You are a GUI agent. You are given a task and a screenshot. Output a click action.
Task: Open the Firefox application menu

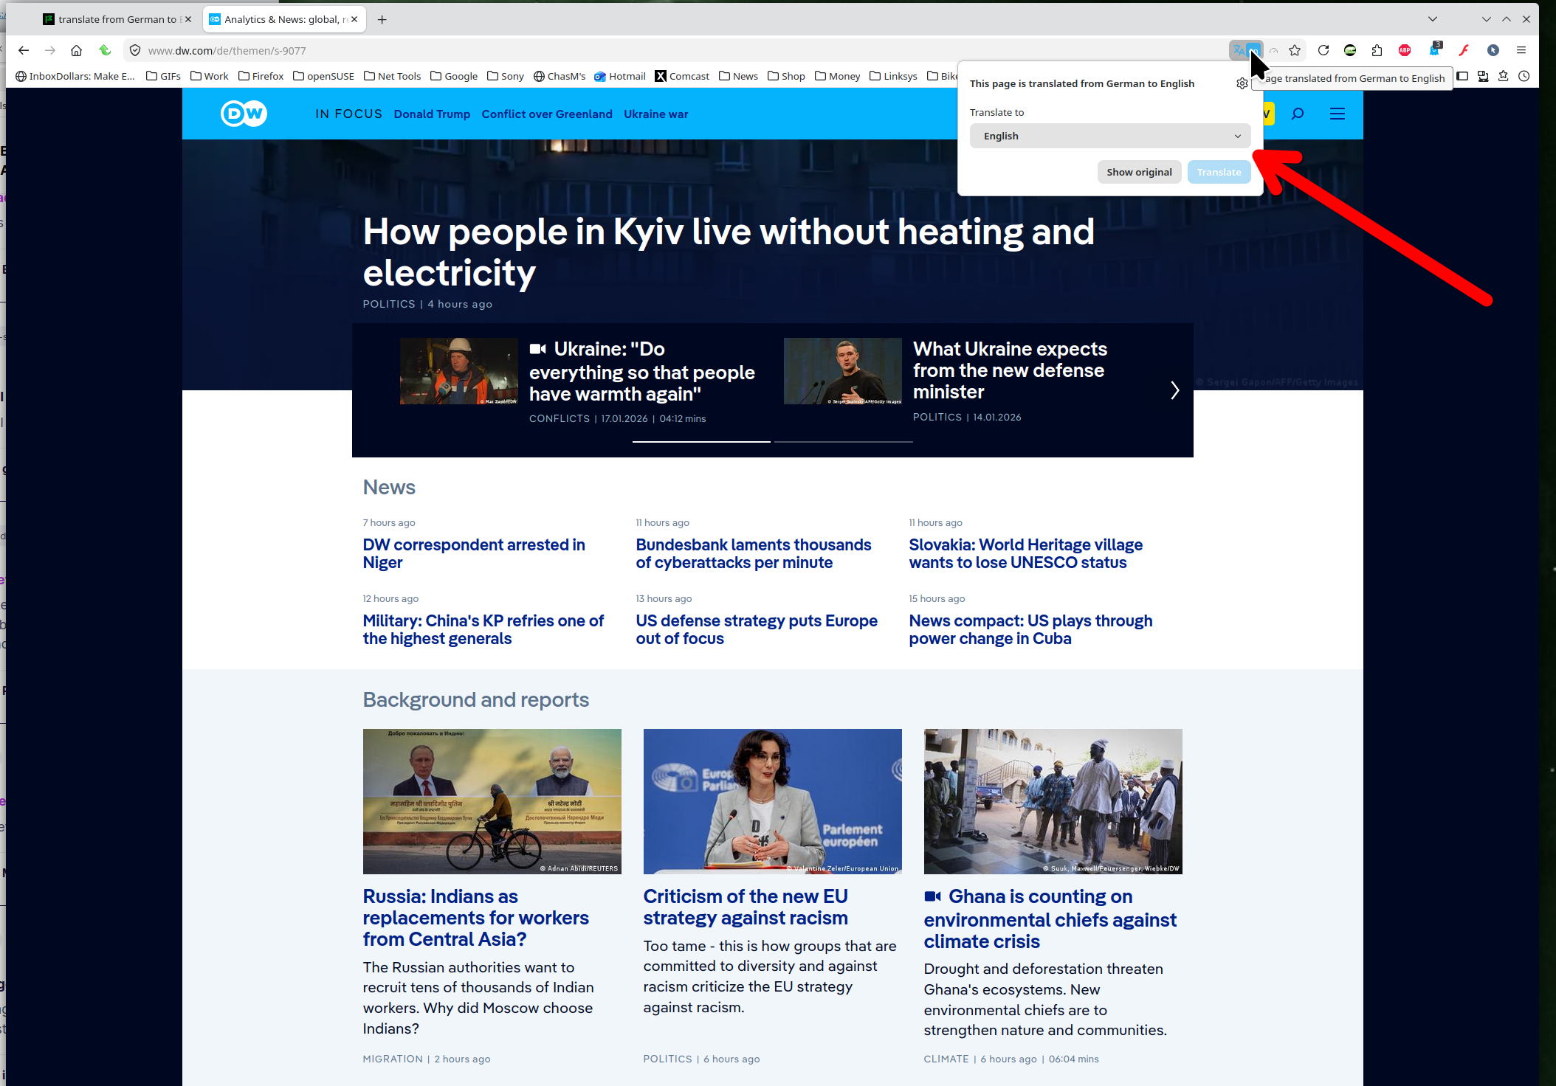click(x=1521, y=50)
